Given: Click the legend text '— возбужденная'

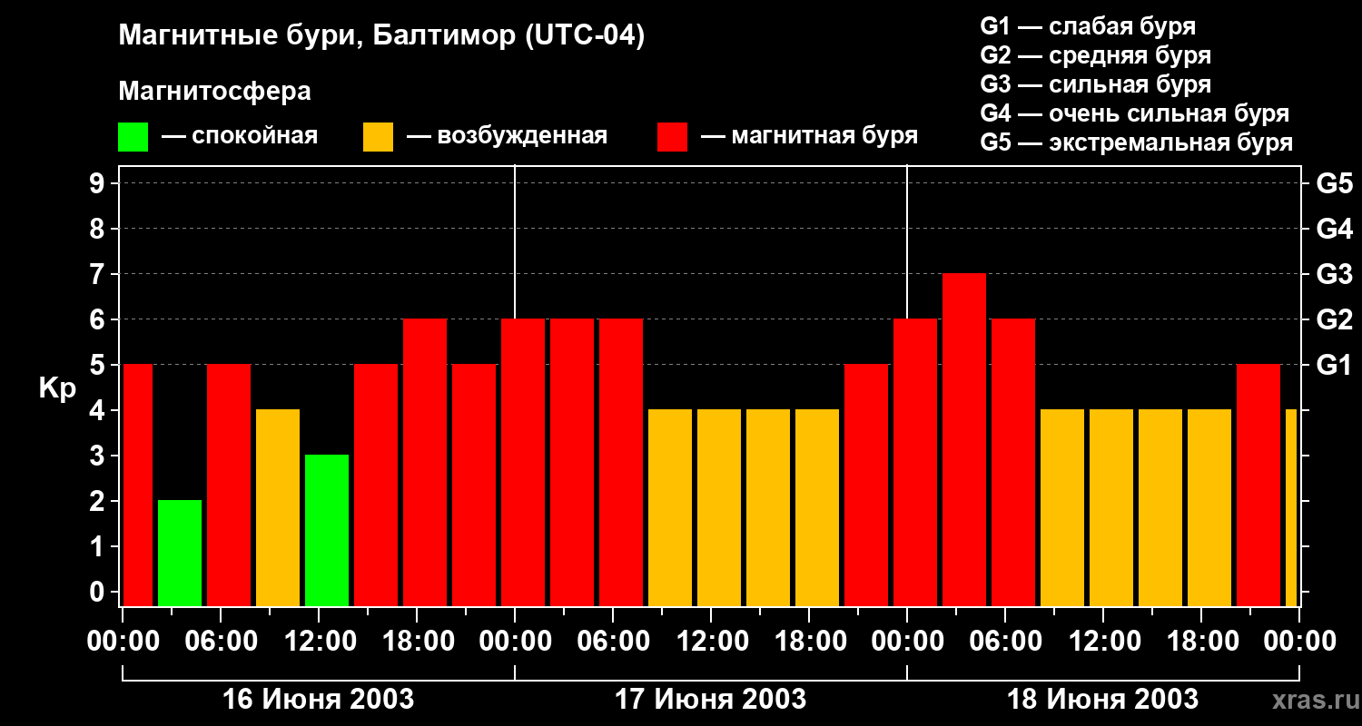Looking at the screenshot, I should [x=507, y=136].
